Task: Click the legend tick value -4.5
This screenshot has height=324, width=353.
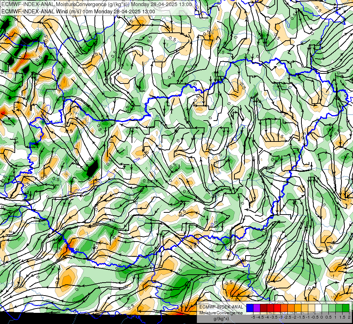Action: click(260, 317)
